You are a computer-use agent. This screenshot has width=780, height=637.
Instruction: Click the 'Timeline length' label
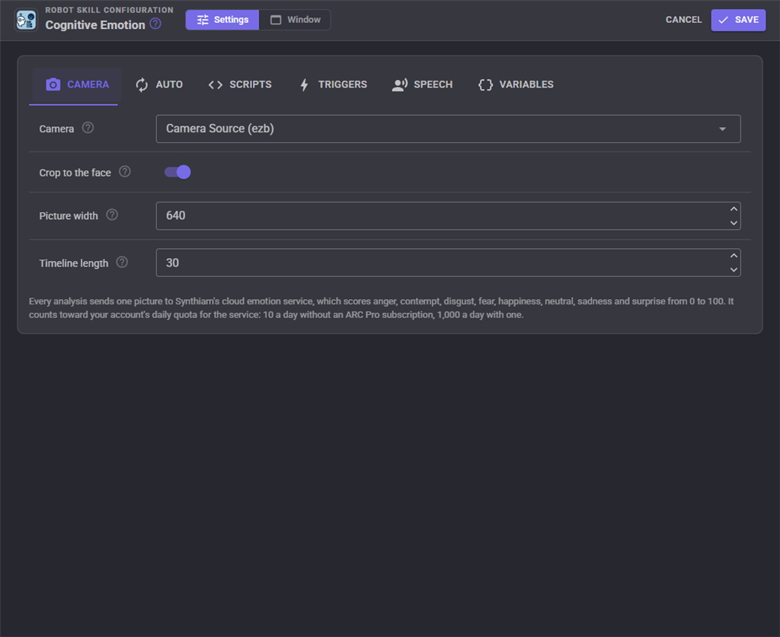tap(74, 263)
